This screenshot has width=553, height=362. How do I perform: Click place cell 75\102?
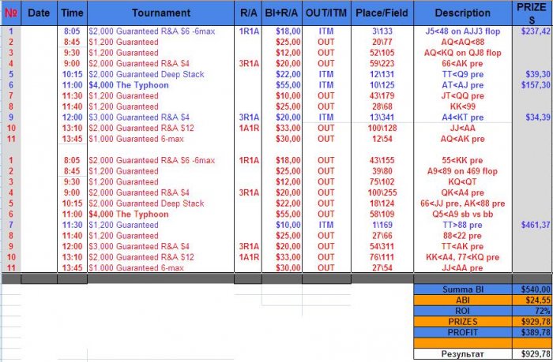(x=382, y=182)
